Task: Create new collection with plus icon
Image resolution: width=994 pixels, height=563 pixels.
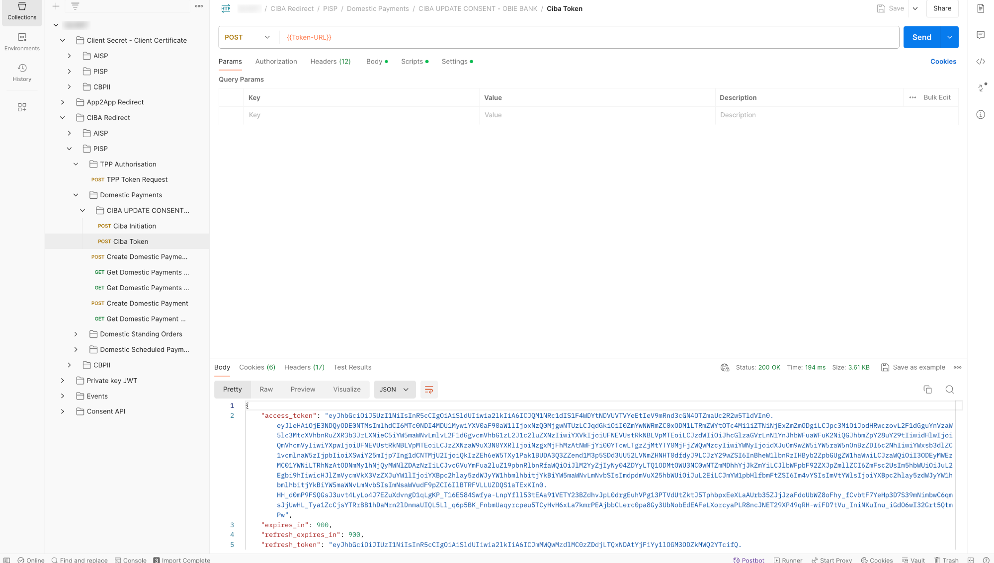Action: (x=56, y=6)
